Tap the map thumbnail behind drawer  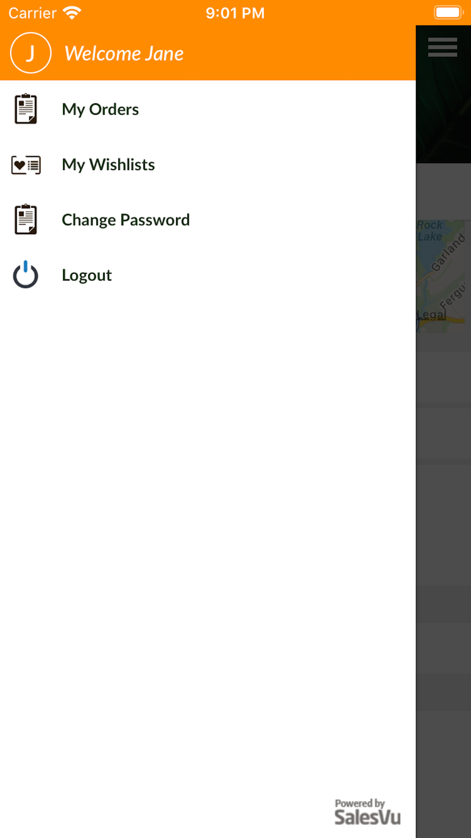click(x=441, y=276)
